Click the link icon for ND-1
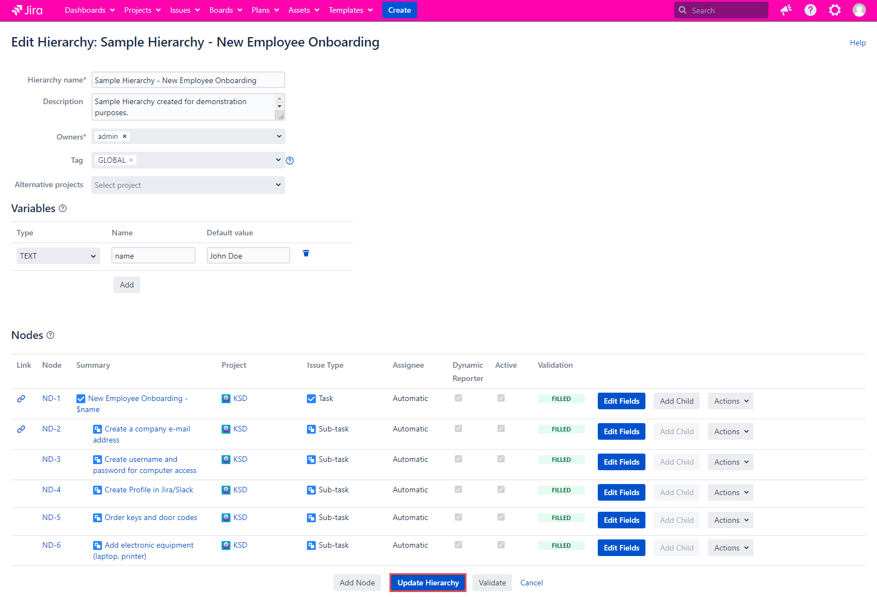 coord(21,399)
